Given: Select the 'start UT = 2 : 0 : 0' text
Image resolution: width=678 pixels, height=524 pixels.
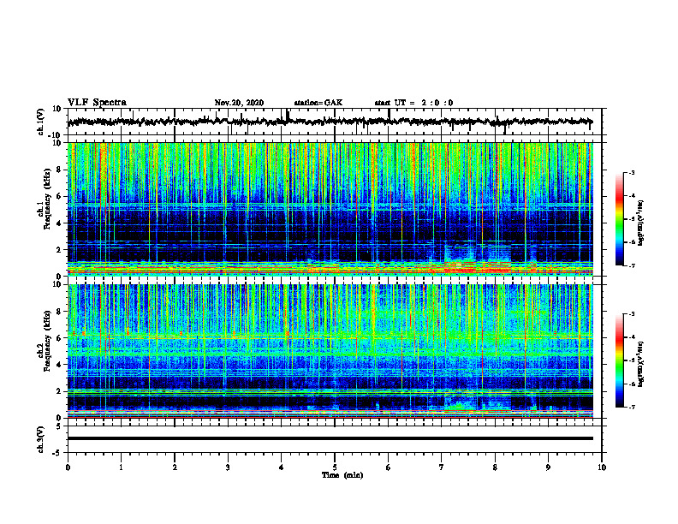Looking at the screenshot, I should (x=413, y=103).
